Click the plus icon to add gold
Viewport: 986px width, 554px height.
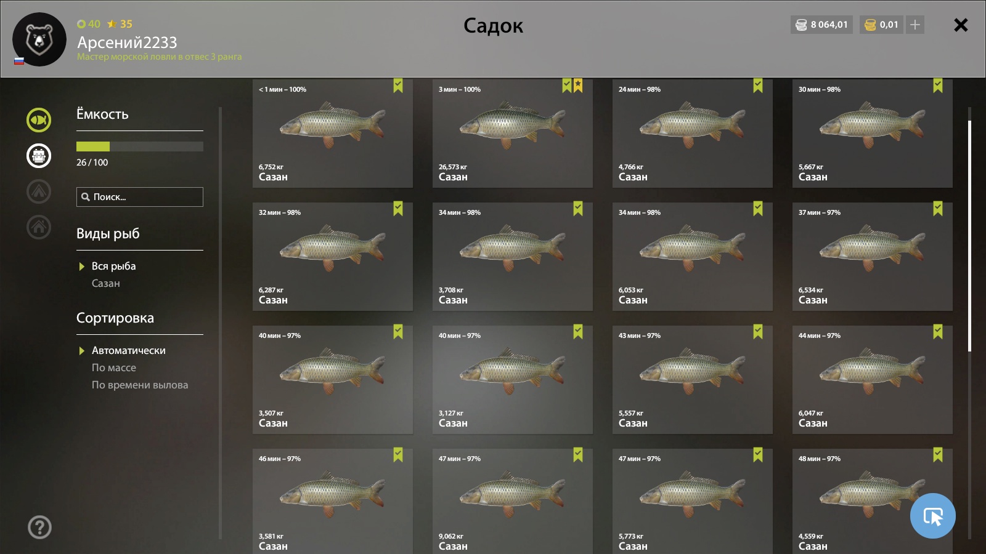tap(915, 25)
